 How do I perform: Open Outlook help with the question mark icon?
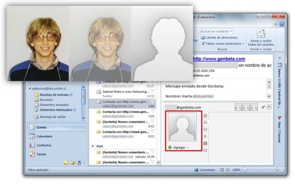281,24
